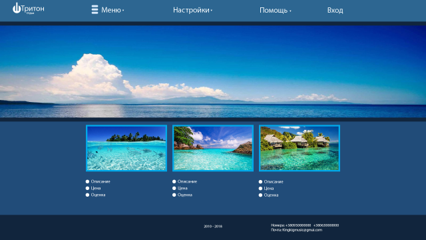Screen dimensions: 426x240
Task: Expand the Меню dropdown arrow
Action: point(123,11)
